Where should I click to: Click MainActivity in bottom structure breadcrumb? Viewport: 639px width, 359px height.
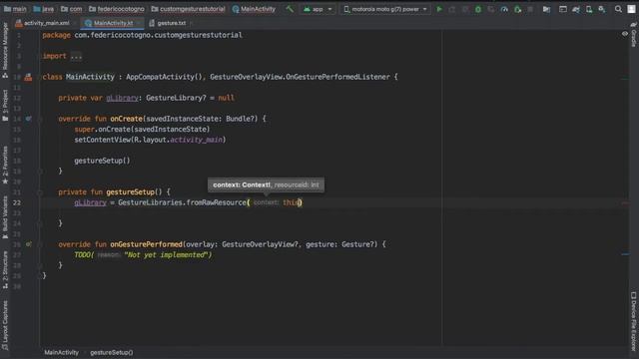(62, 352)
